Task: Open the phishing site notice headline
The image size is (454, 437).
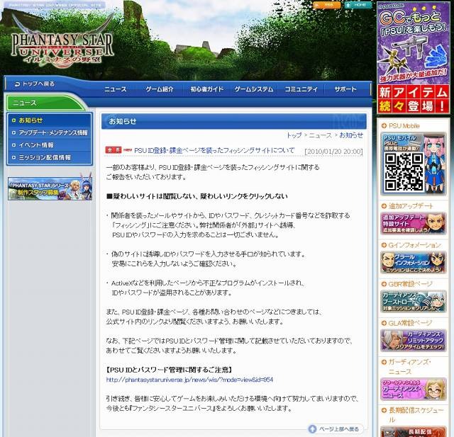Action: click(x=214, y=150)
